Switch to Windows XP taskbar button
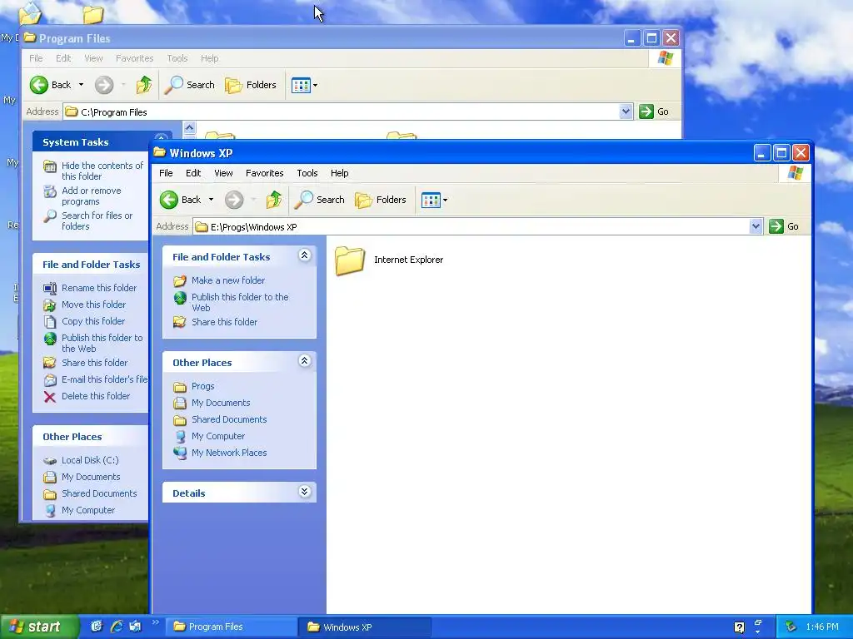853x639 pixels. (365, 627)
